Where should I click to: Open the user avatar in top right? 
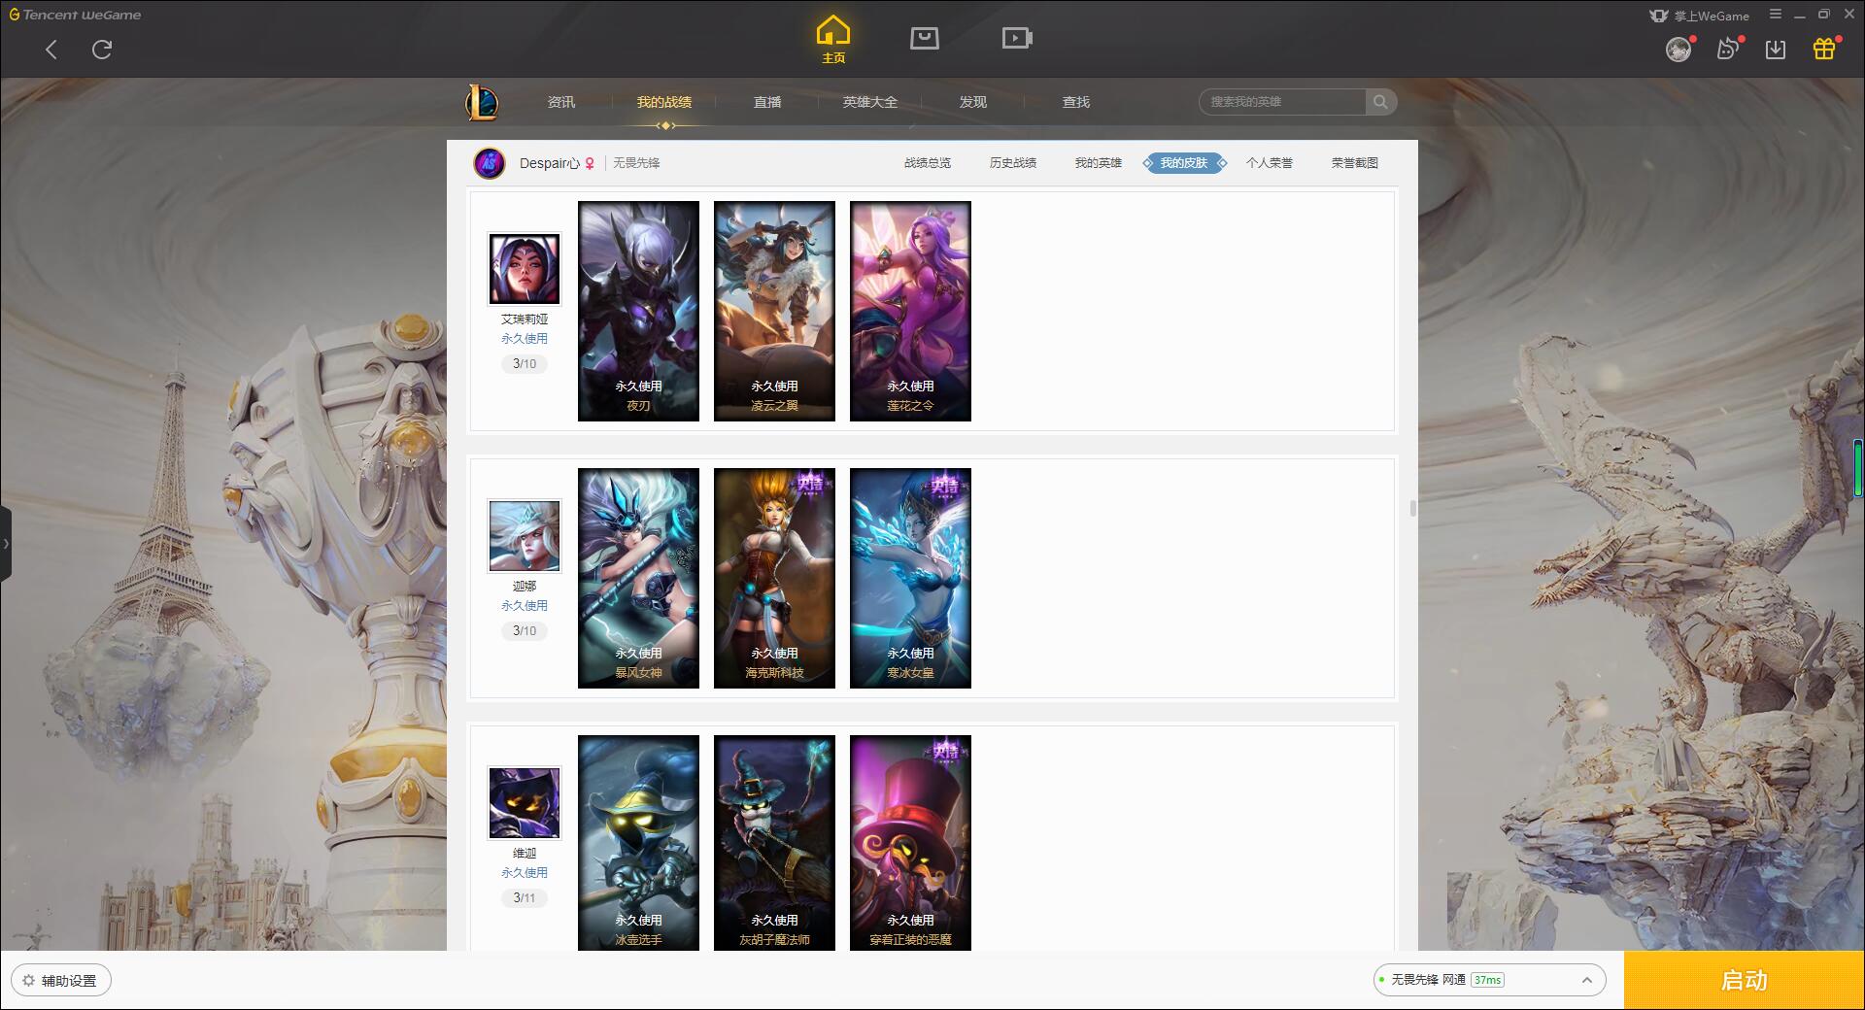pos(1678,49)
